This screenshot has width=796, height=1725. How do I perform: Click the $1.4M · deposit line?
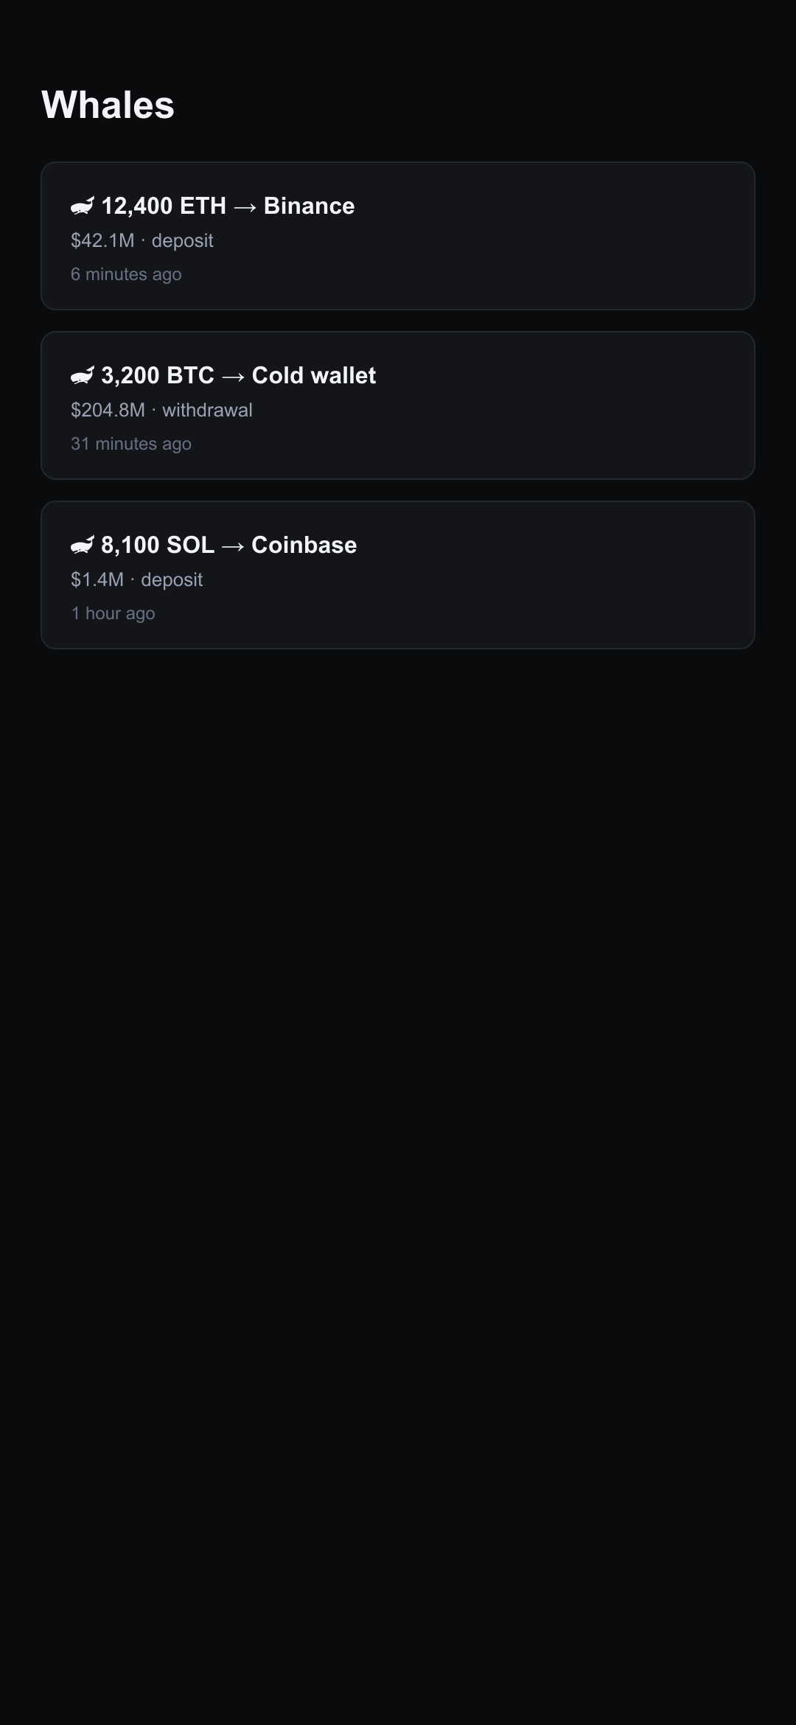click(136, 580)
